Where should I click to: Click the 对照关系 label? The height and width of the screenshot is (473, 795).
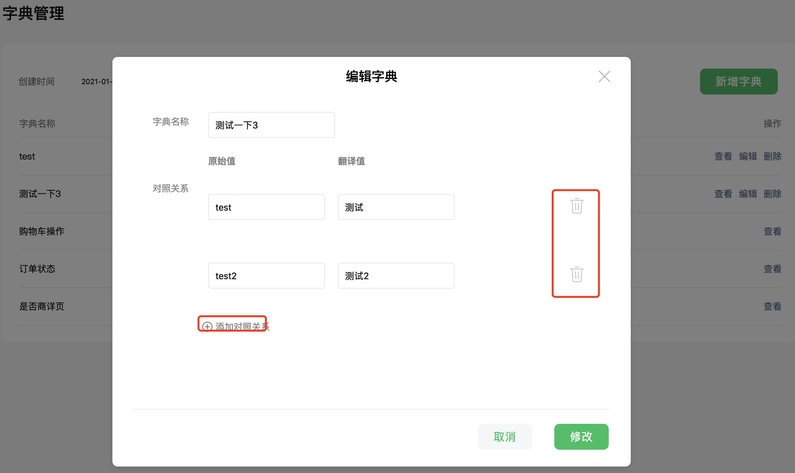[171, 188]
